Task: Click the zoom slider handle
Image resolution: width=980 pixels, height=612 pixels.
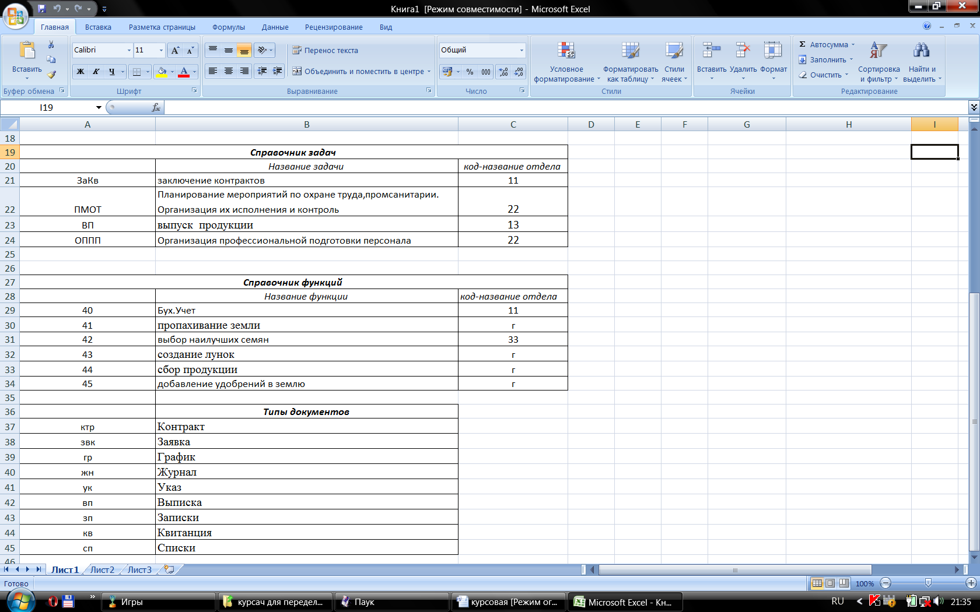Action: (x=928, y=583)
